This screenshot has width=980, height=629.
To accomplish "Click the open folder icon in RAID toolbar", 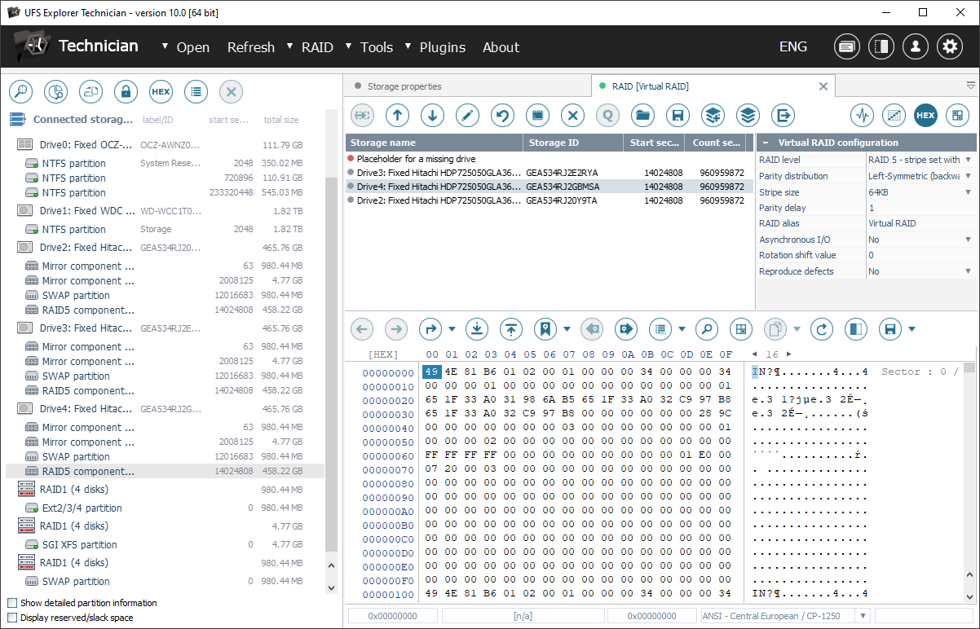I will (642, 115).
